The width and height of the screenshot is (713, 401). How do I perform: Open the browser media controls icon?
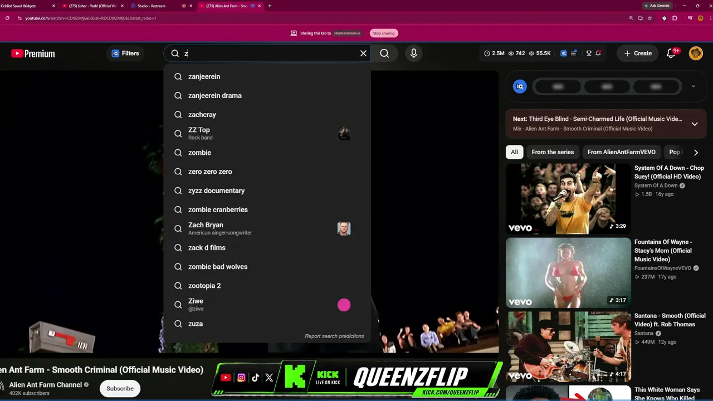[x=690, y=18]
